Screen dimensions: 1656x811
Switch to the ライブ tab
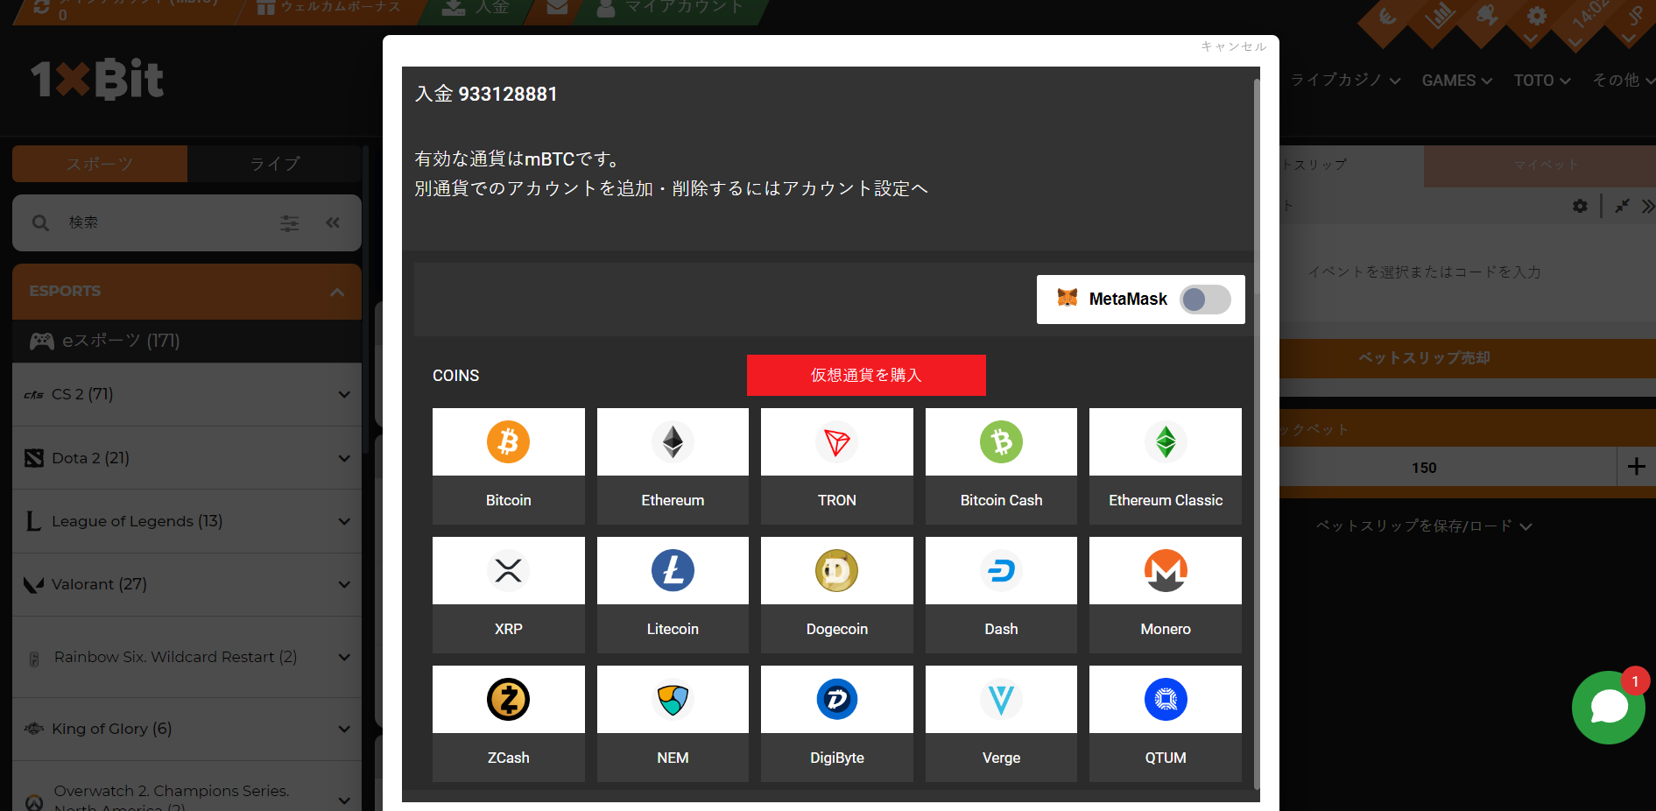274,164
